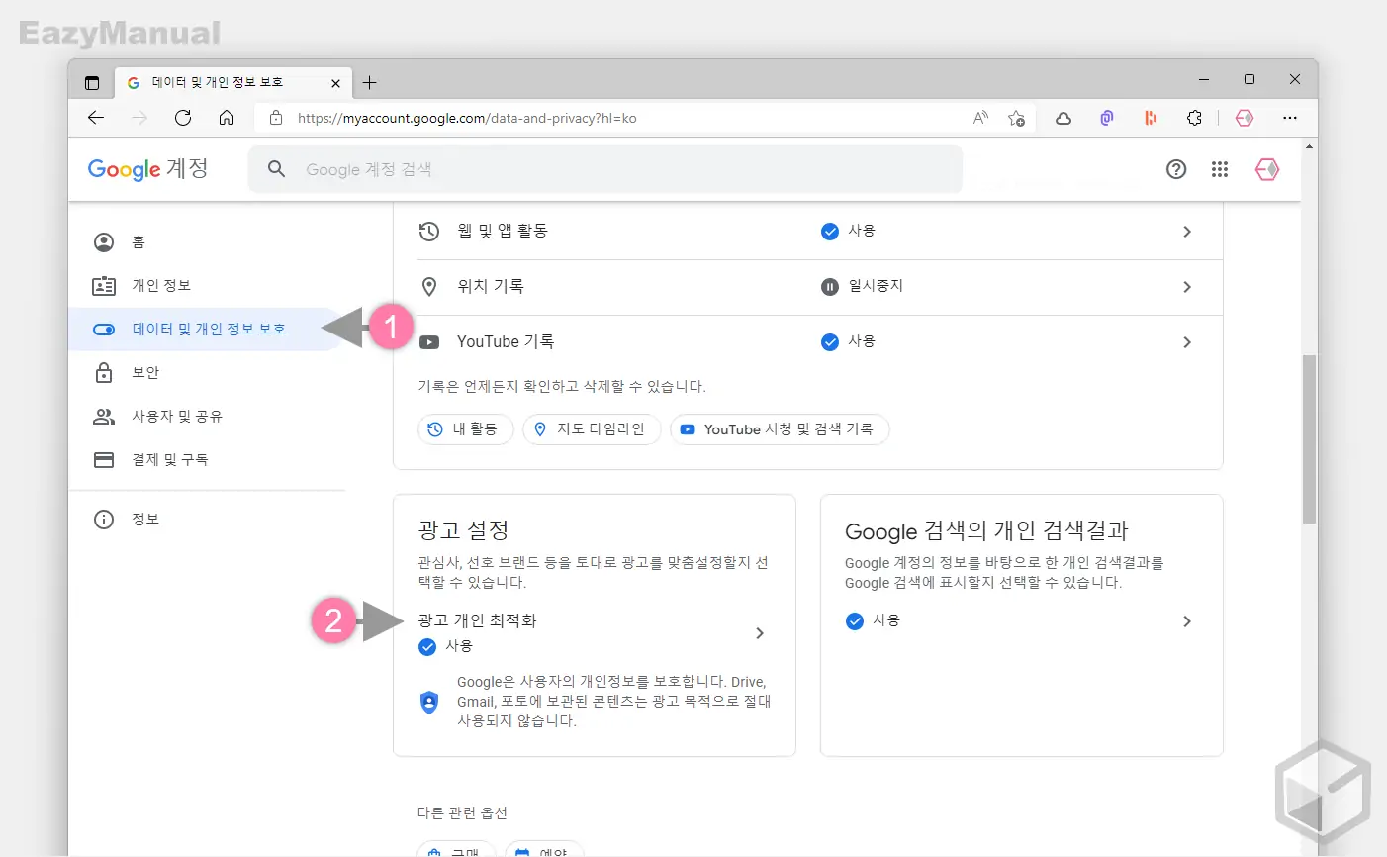This screenshot has width=1387, height=857.
Task: Click the 다른 관련 옵션 heading
Action: point(462,813)
